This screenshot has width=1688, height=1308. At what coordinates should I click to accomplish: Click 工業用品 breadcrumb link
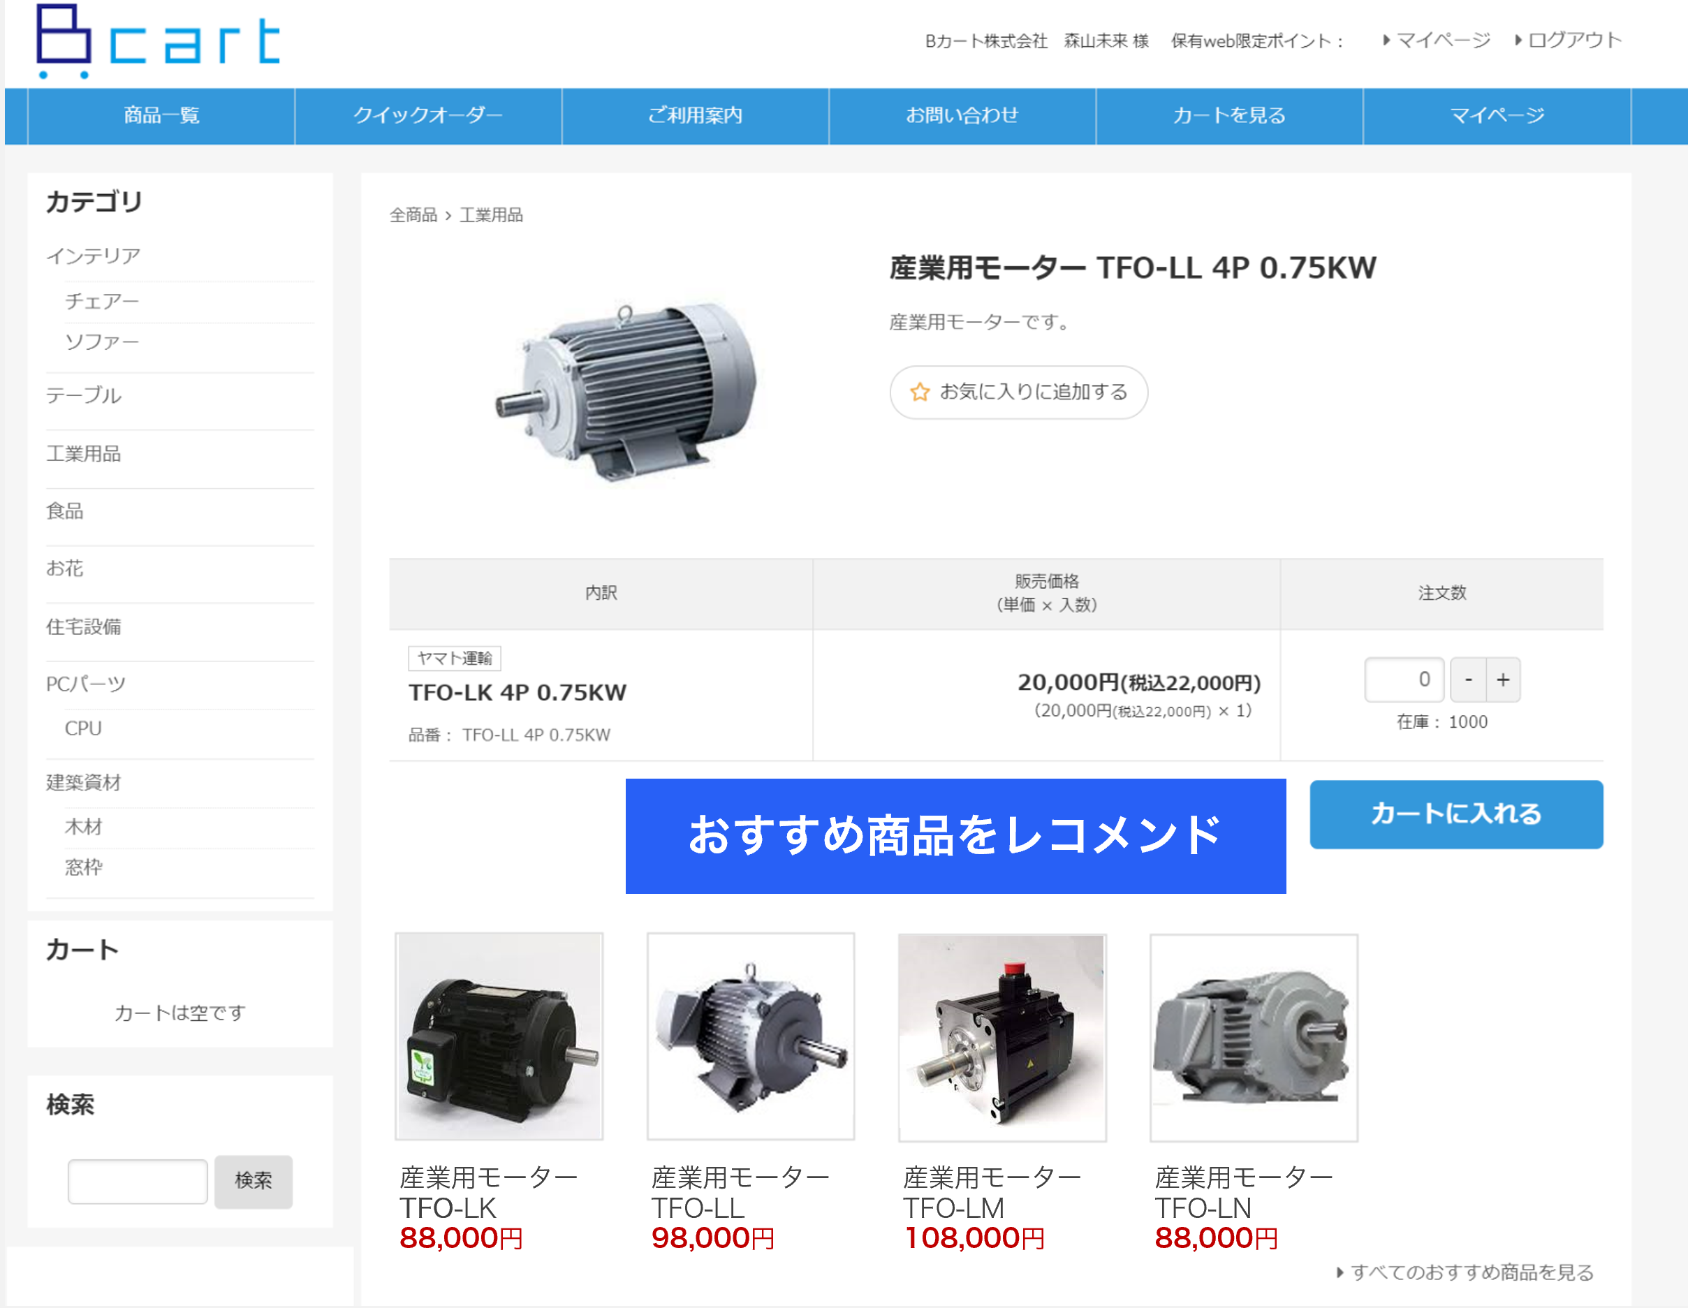click(492, 215)
